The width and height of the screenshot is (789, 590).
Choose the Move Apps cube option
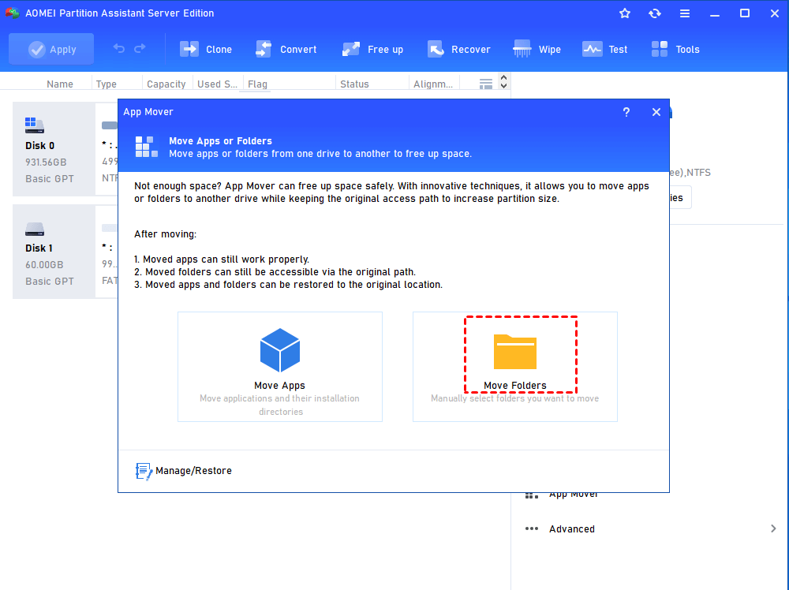[x=280, y=367]
